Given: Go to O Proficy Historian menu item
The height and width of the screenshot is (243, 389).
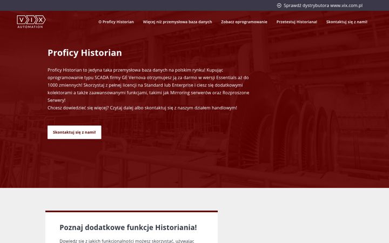Looking at the screenshot, I should tap(116, 22).
